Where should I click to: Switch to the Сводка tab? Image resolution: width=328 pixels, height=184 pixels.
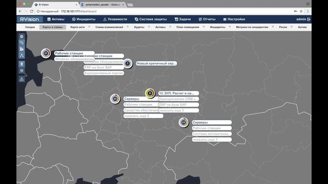30,27
